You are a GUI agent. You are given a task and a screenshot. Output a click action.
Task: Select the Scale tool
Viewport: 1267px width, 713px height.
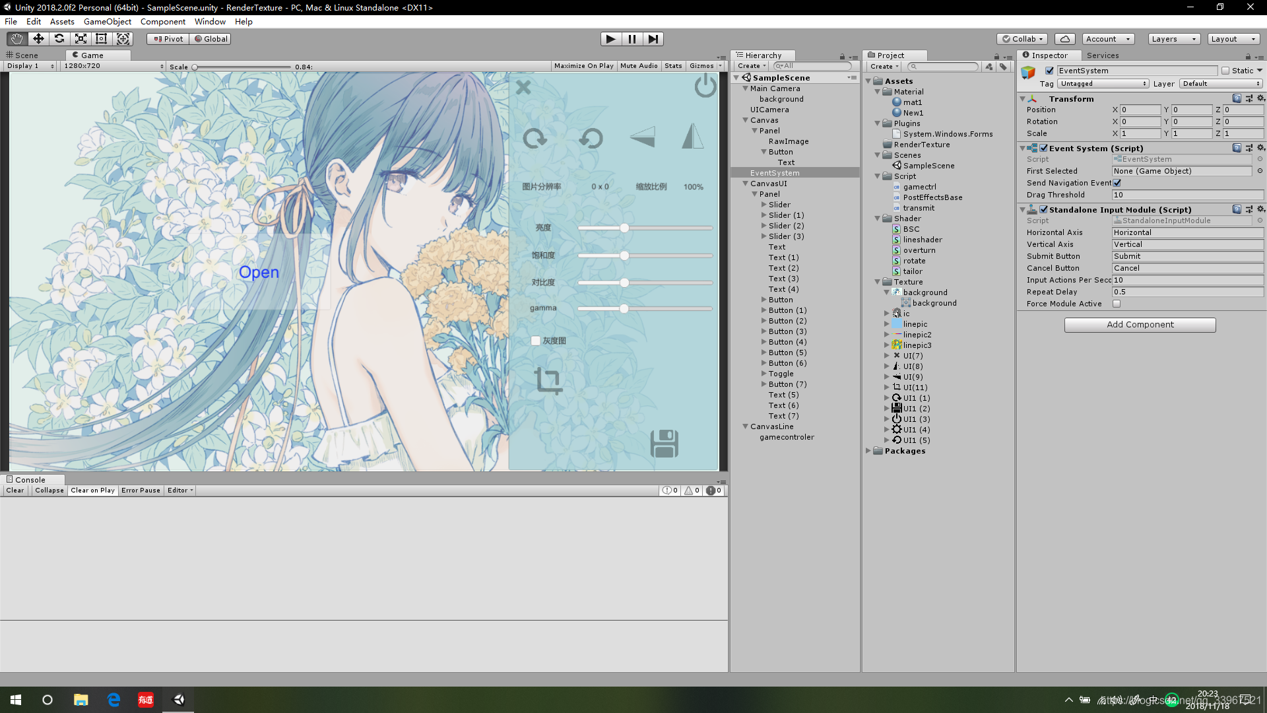point(81,39)
